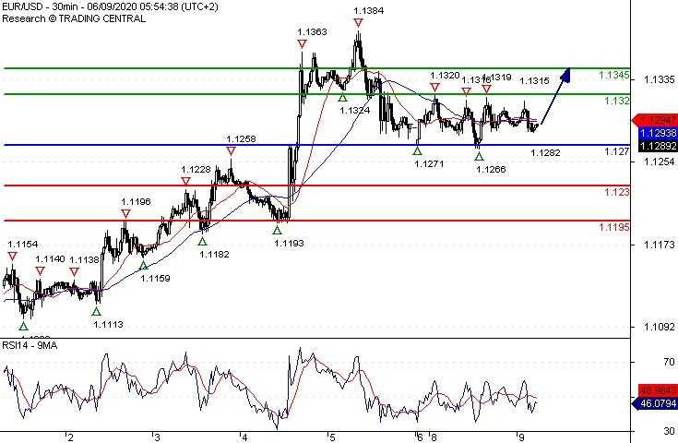Click the blue 1.12938 price tag
This screenshot has width=678, height=443.
657,133
